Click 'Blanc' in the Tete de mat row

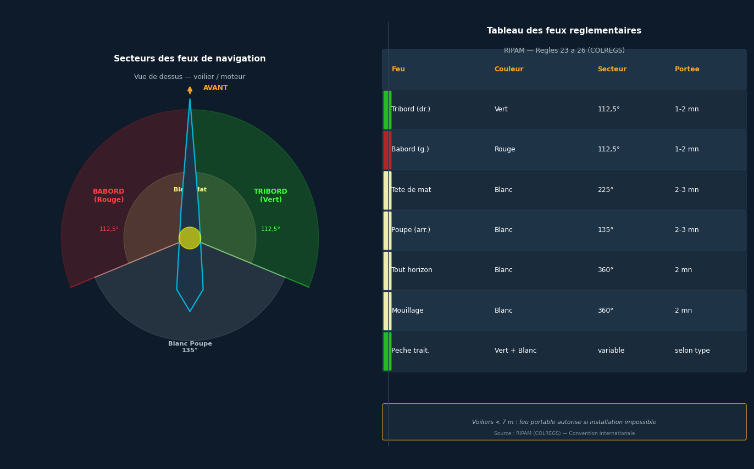click(503, 190)
